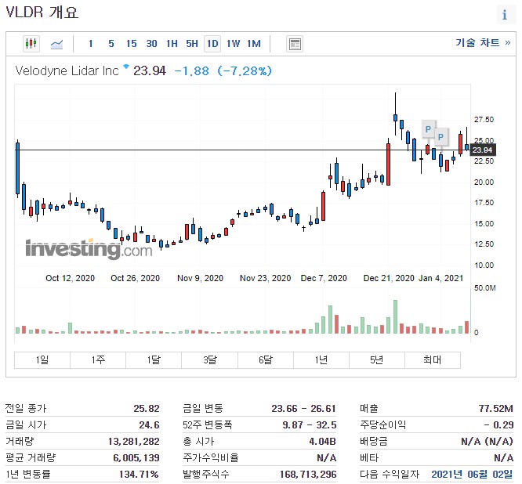Set chart range to 6달
522x484 pixels.
[266, 359]
